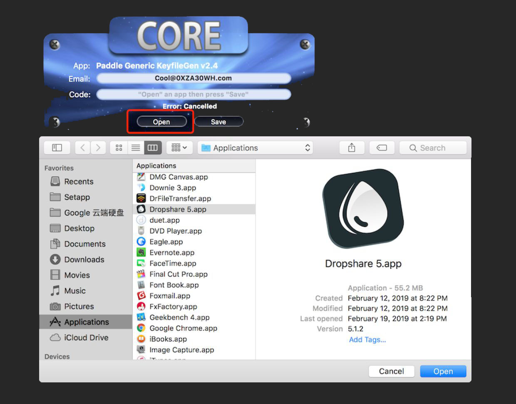Open the item grouping dropdown

[179, 148]
